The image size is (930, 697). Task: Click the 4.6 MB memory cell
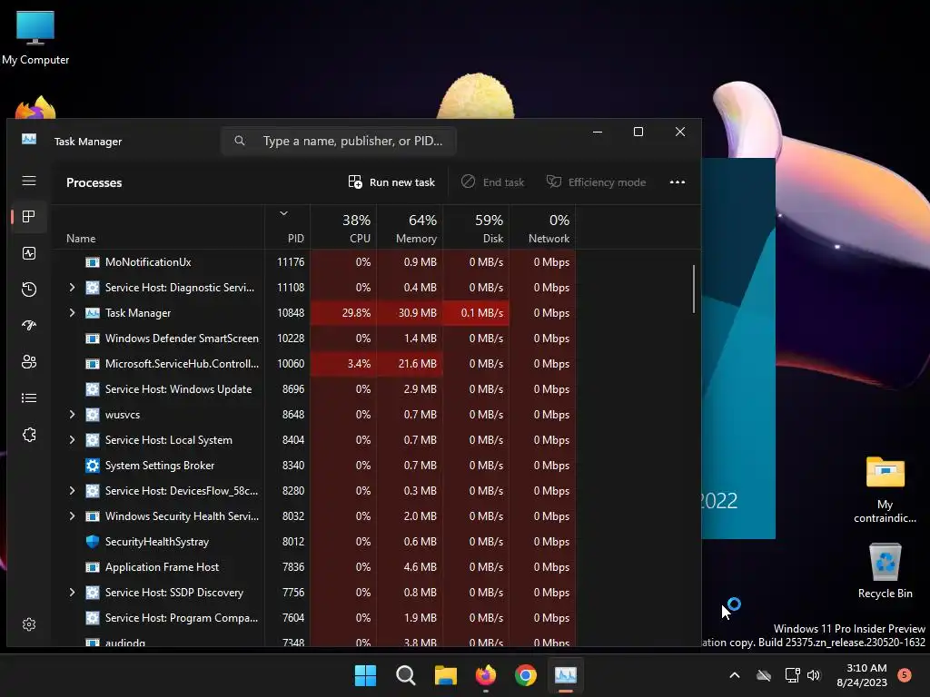pyautogui.click(x=410, y=567)
